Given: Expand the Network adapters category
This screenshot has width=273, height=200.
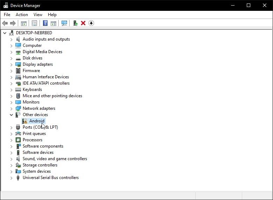Looking at the screenshot, I should coord(11,108).
